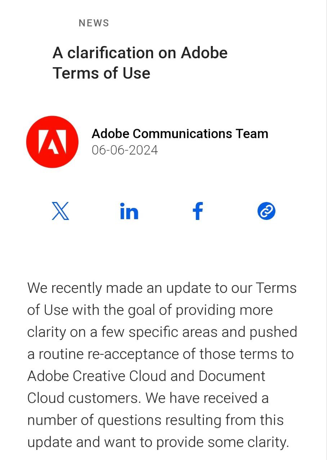
Task: Click the phrase "a few specific areas"
Action: click(154, 332)
